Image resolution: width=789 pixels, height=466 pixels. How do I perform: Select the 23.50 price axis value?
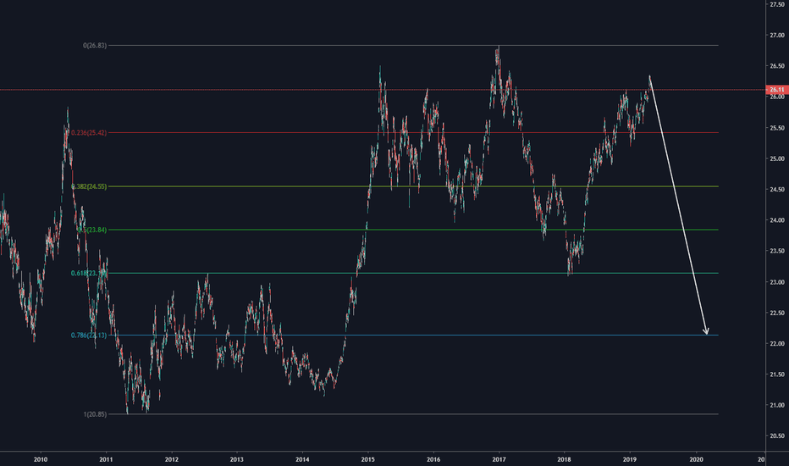777,251
